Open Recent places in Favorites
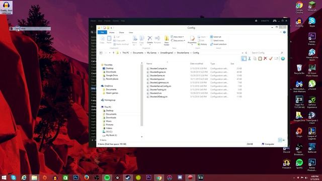 click(110, 79)
